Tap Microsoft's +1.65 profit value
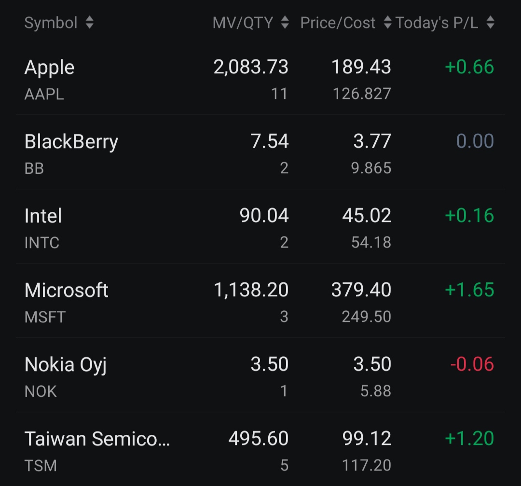Image resolution: width=521 pixels, height=486 pixels. tap(469, 290)
